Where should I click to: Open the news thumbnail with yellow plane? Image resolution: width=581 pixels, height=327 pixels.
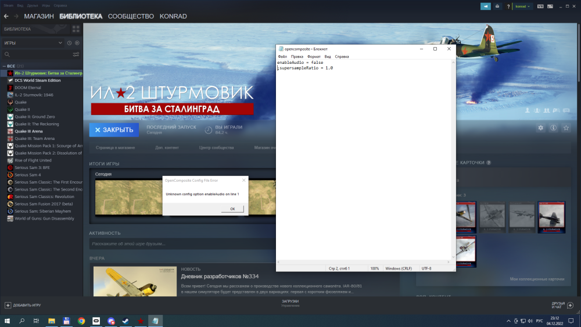(135, 281)
